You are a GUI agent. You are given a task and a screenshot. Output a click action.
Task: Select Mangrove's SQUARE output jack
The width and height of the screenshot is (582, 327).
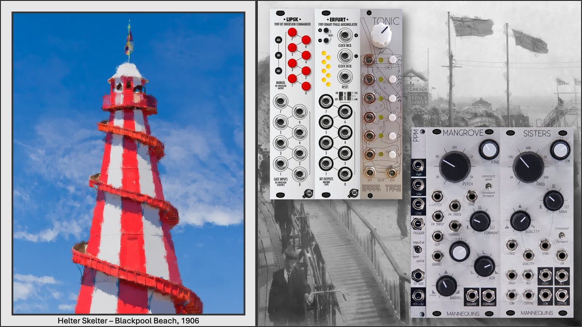click(472, 295)
